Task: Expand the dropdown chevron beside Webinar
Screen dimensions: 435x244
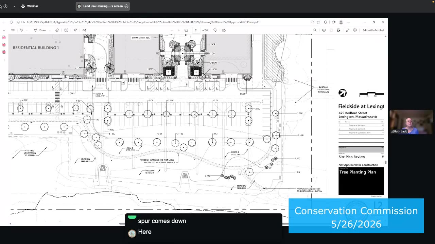Action: (x=14, y=6)
